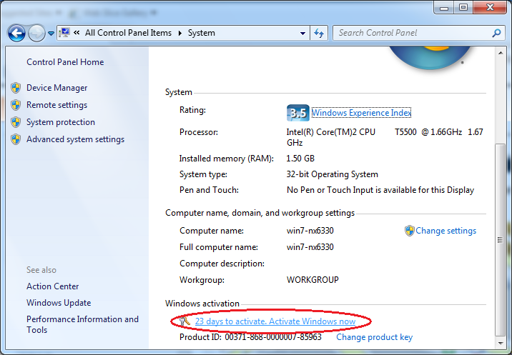The height and width of the screenshot is (355, 512).
Task: Maximize the System window
Action: click(463, 8)
